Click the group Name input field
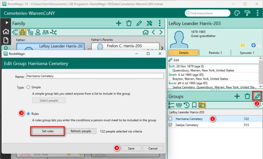The height and width of the screenshot is (159, 263). point(95,76)
